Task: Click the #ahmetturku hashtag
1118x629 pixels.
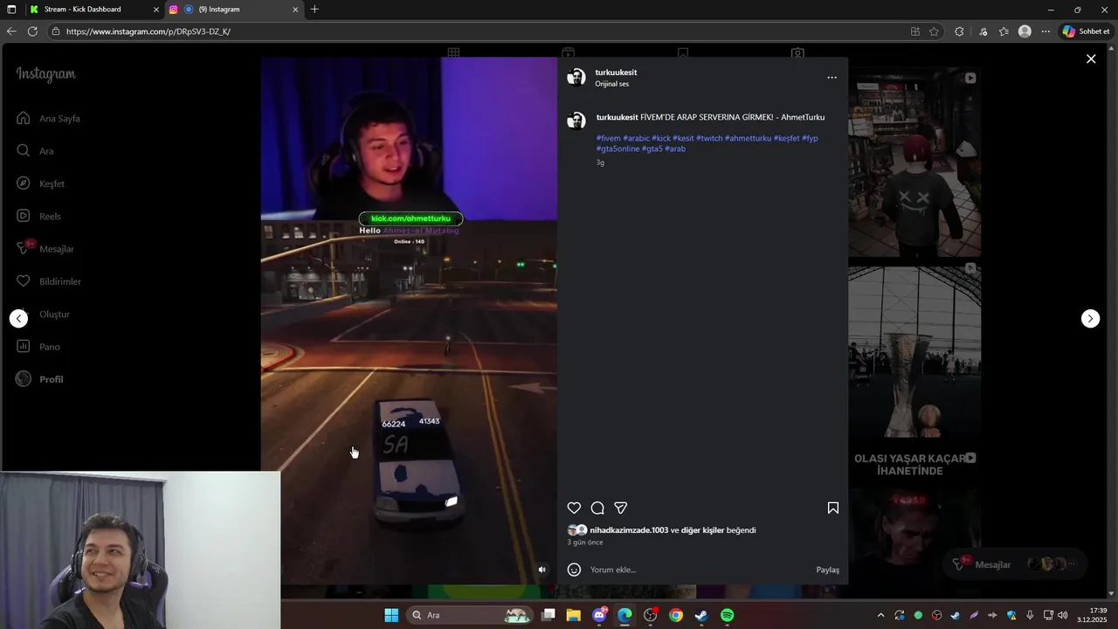Action: tap(748, 138)
